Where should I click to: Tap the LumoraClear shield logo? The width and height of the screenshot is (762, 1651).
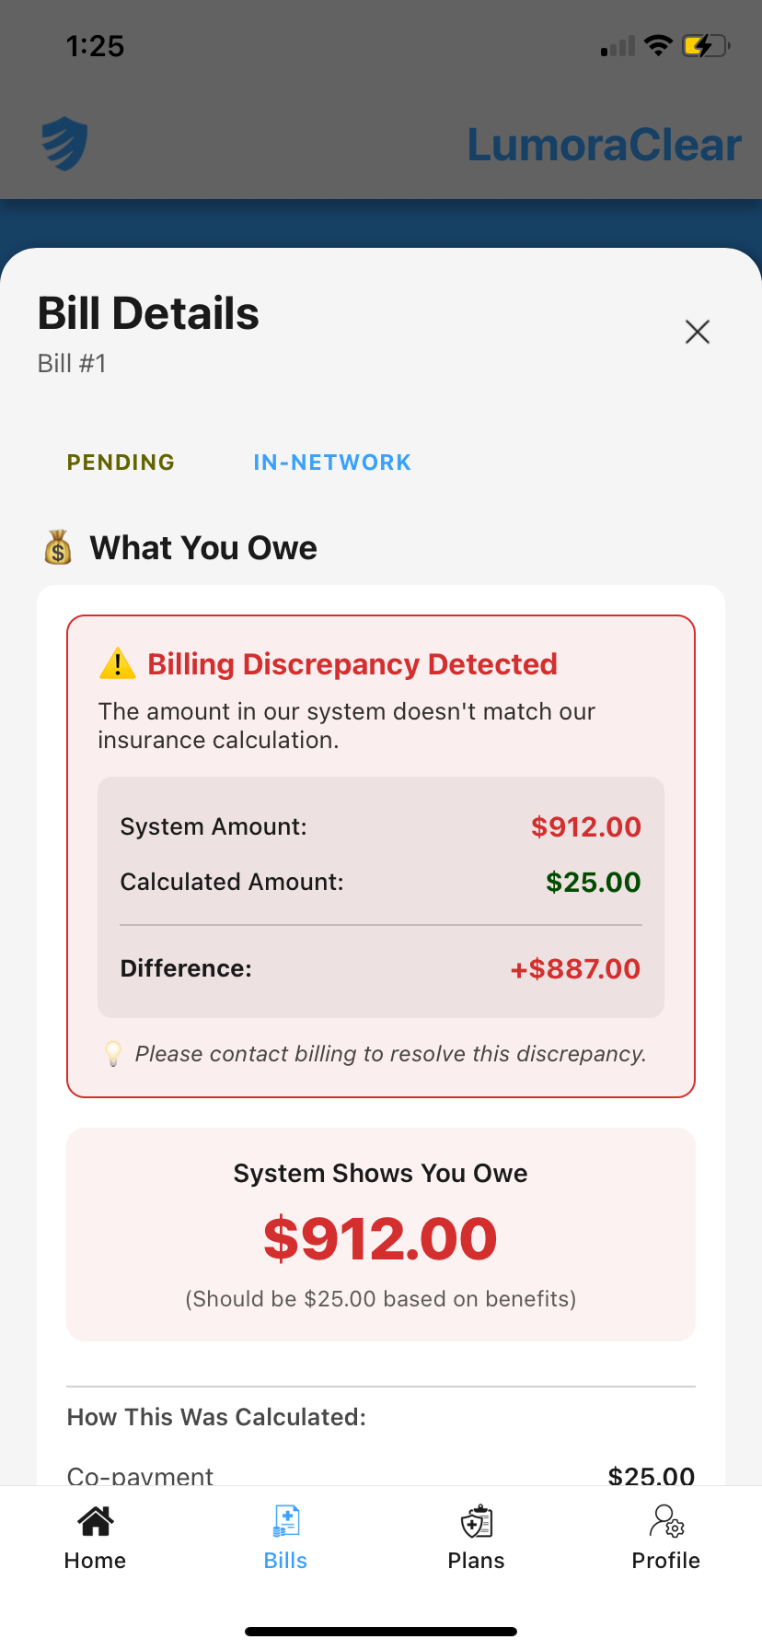(x=64, y=144)
